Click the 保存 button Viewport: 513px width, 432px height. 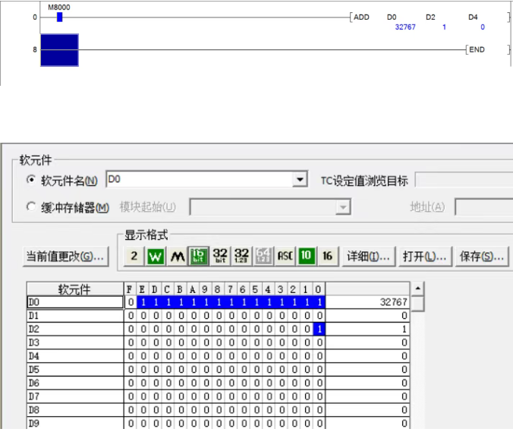(x=482, y=257)
